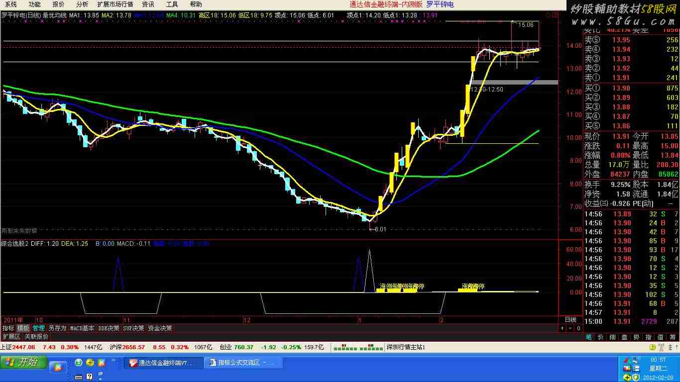The image size is (680, 382).
Task: Switch to the 细 detail tab
Action: [x=613, y=337]
